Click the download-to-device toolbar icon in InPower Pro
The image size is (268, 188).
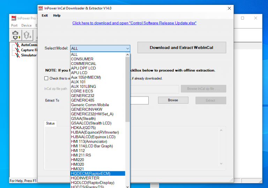pyautogui.click(x=27, y=35)
